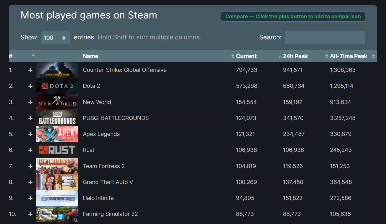Click the all-time peak value 1,308,963

[343, 70]
